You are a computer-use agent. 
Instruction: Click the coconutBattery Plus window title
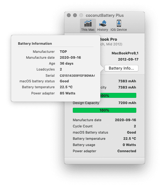tap(105, 16)
